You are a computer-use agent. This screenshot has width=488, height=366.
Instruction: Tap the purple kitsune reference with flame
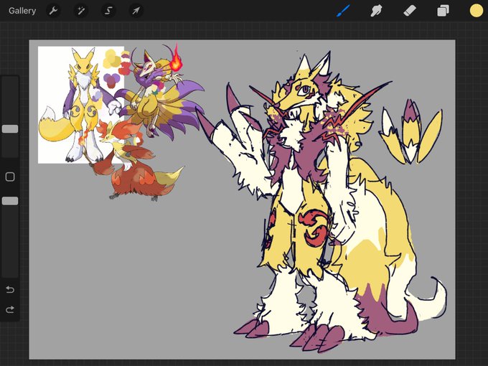160,92
